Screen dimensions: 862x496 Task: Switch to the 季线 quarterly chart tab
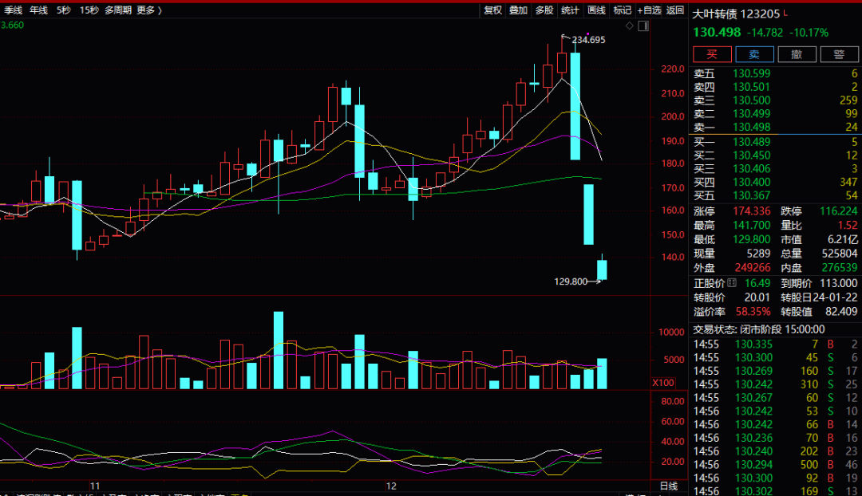13,10
